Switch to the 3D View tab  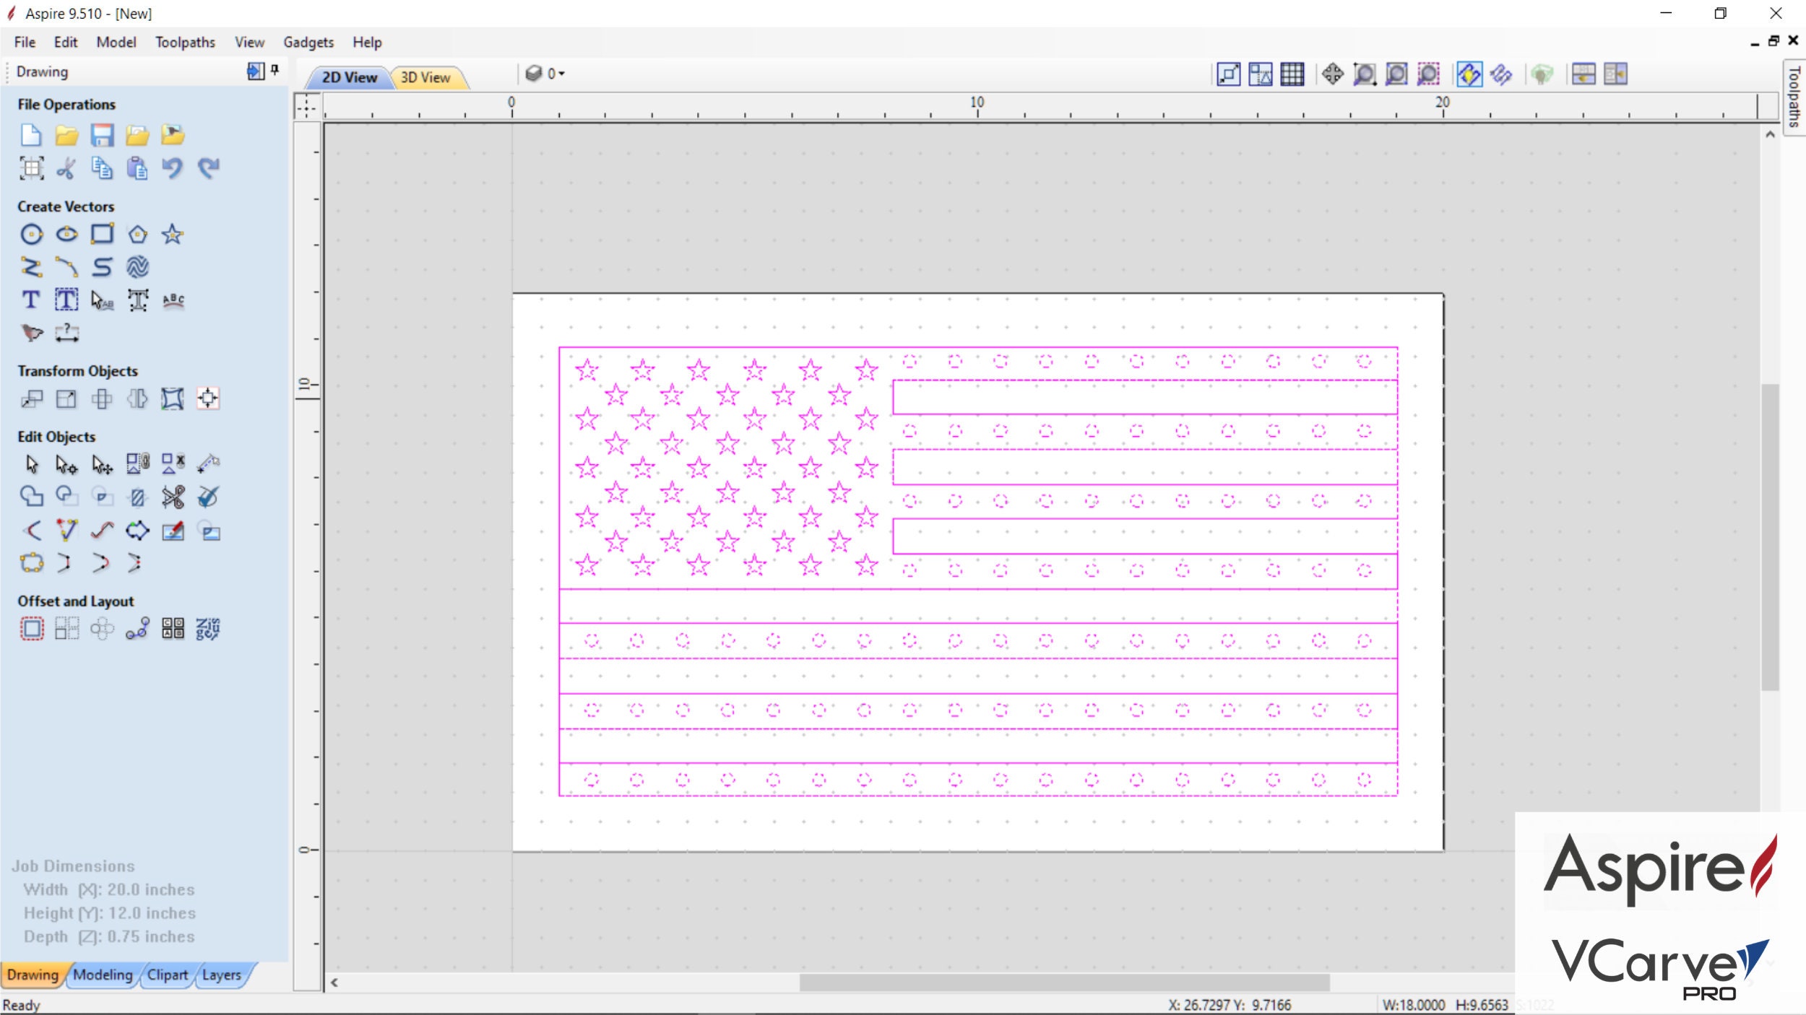point(425,77)
